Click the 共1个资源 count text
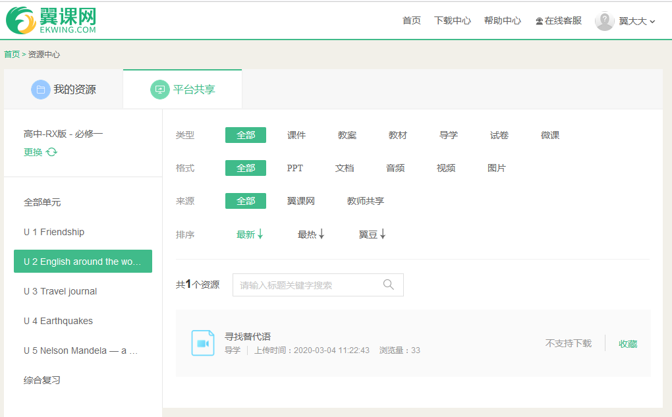This screenshot has height=417, width=672. point(198,285)
